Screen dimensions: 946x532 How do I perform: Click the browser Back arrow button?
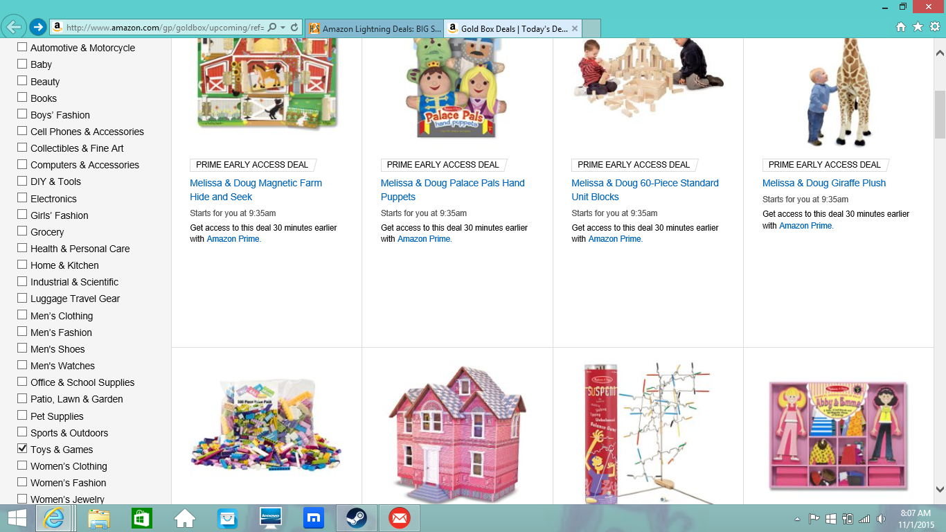coord(13,27)
